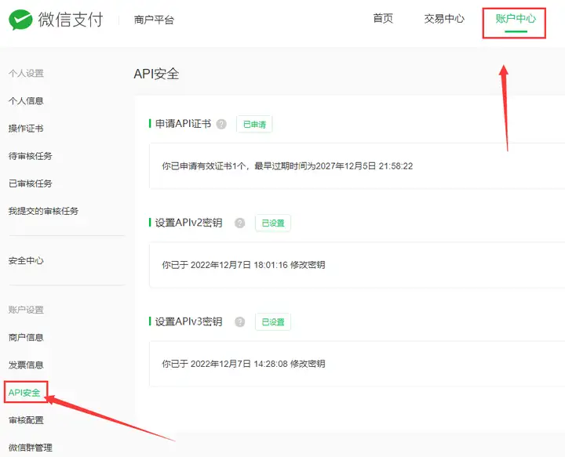Viewport: 565px width, 457px height.
Task: Click 设置APIv2密钥 section heading
Action: coord(188,223)
